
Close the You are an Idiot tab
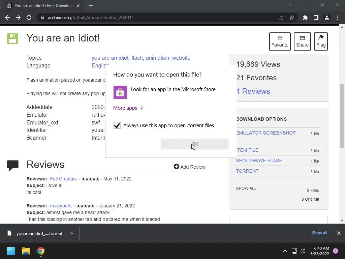(x=78, y=6)
